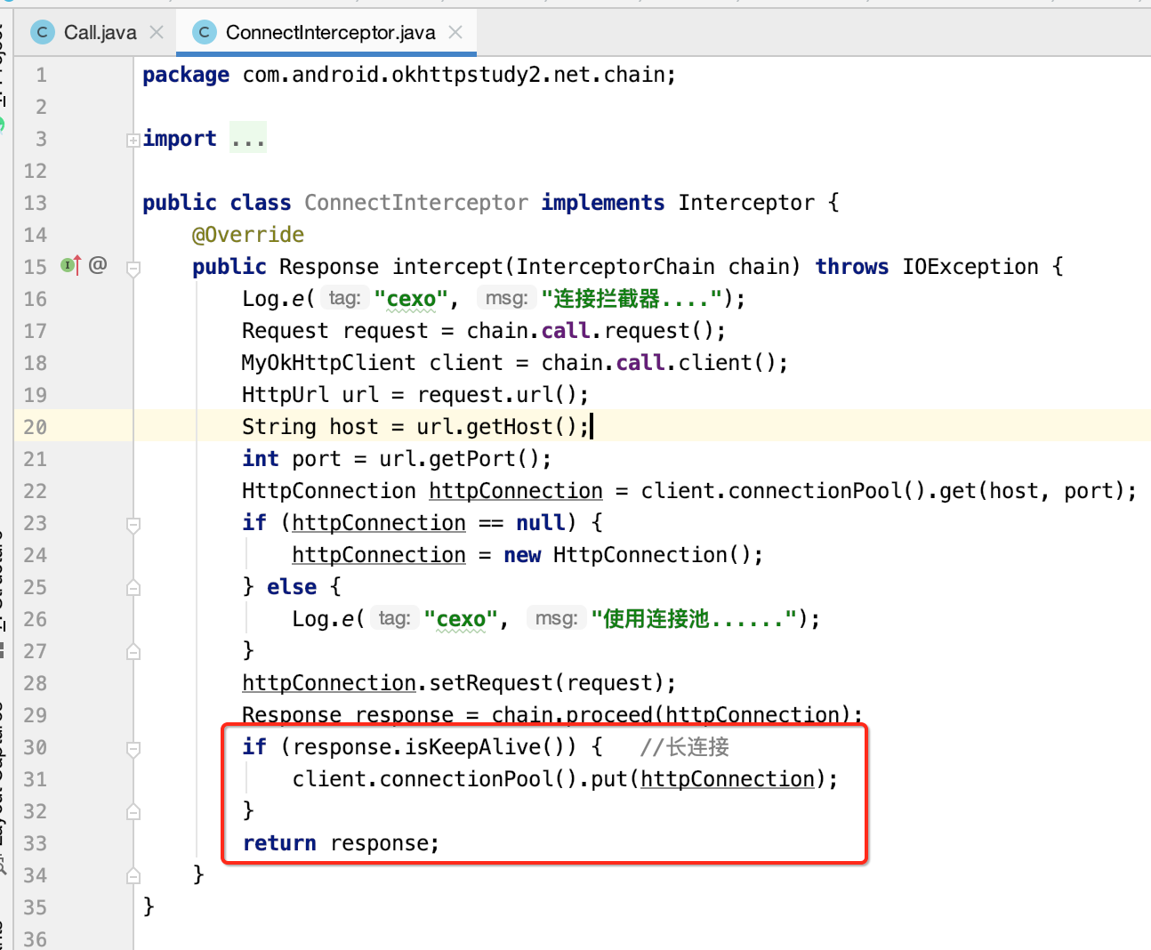Click the ConnectInterceptor.java class file icon
The width and height of the screenshot is (1151, 950).
[x=205, y=33]
